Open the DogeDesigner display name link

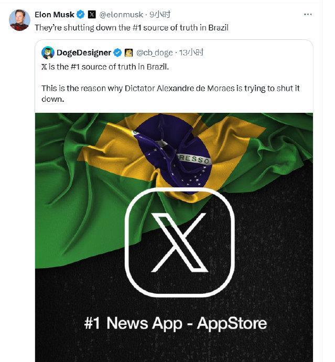84,52
